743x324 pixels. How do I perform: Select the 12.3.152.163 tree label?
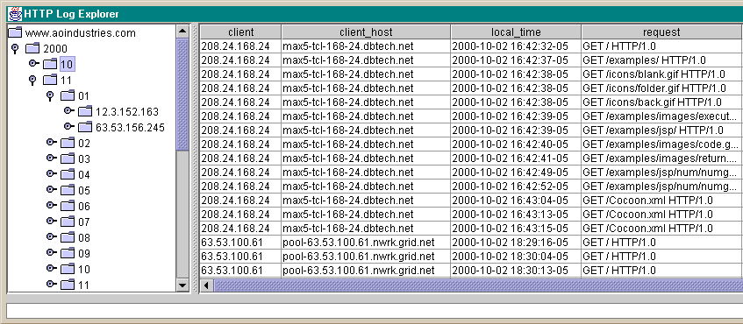127,112
